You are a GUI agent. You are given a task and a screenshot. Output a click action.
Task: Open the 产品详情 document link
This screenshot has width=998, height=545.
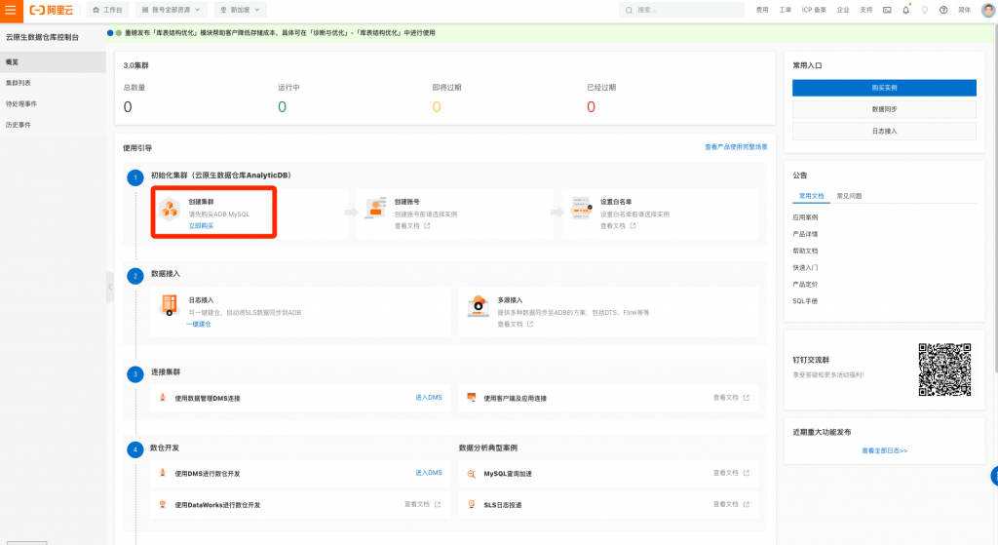coord(805,234)
